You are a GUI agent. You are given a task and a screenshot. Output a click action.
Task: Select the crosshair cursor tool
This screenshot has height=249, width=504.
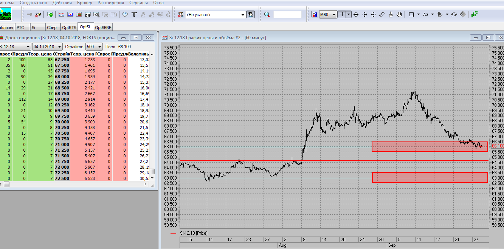click(x=342, y=14)
